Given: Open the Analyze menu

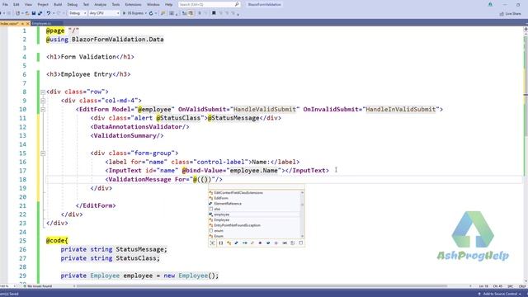Looking at the screenshot, I should pos(100,5).
